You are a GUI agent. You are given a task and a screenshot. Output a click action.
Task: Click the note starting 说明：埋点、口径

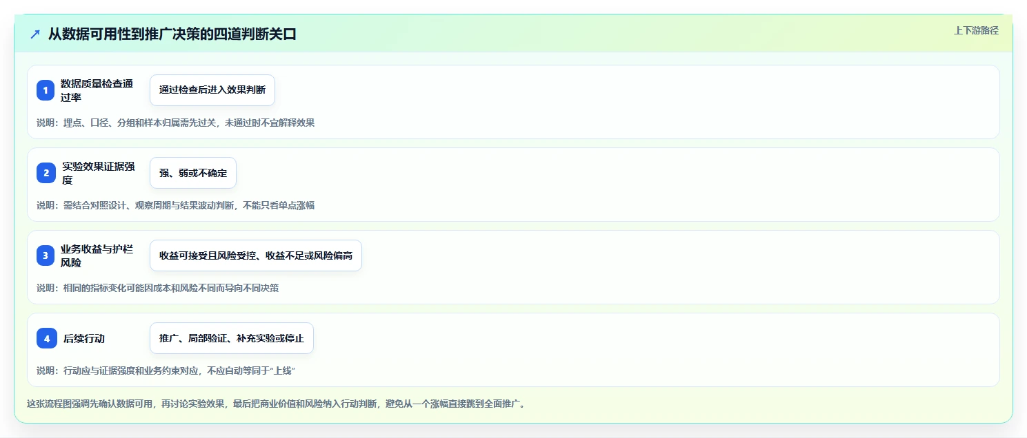pyautogui.click(x=176, y=123)
